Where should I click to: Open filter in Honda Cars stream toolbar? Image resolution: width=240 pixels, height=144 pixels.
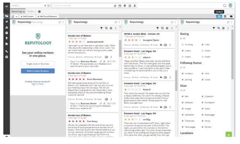click(x=101, y=28)
